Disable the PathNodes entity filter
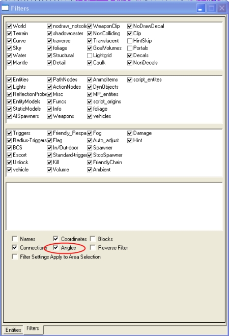 49,80
